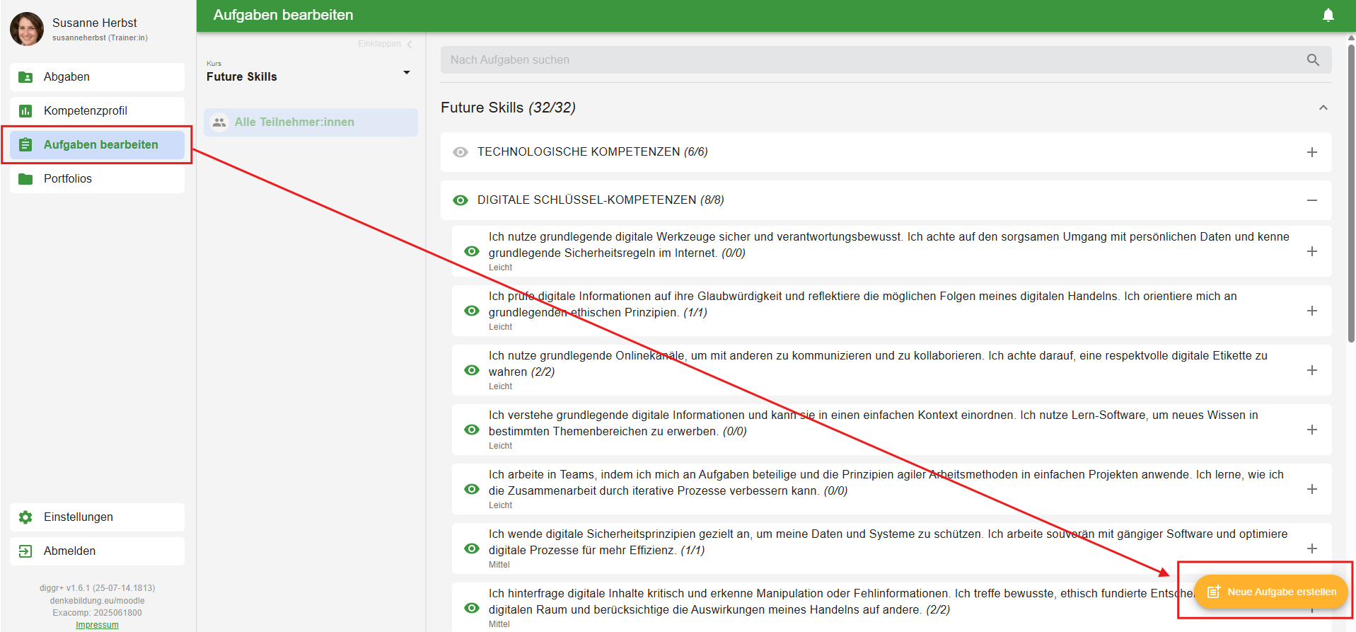Expand the TECHNOLOGISCHE KOMPETENZEN section
Viewport: 1356px width, 632px height.
click(1311, 152)
